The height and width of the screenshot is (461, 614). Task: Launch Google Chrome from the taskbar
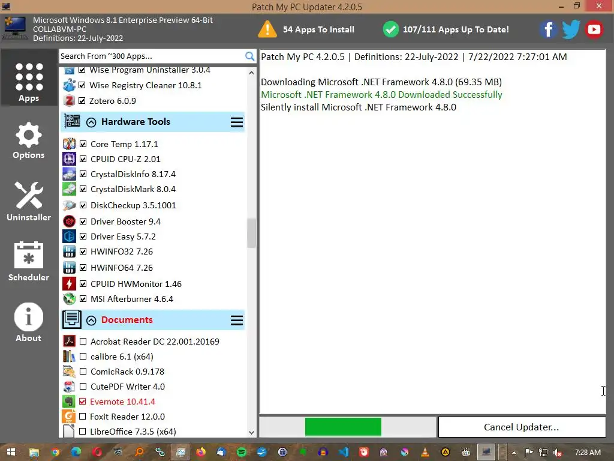click(x=55, y=453)
